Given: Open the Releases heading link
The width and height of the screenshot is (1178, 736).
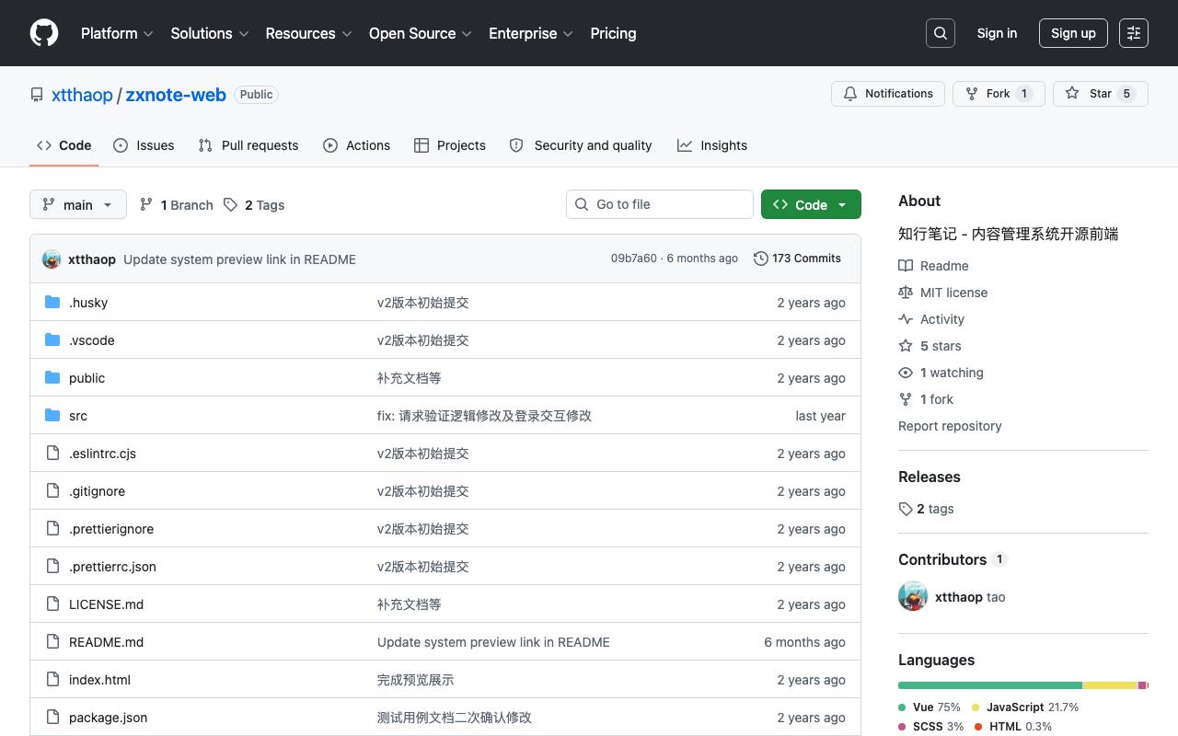Looking at the screenshot, I should 930,477.
